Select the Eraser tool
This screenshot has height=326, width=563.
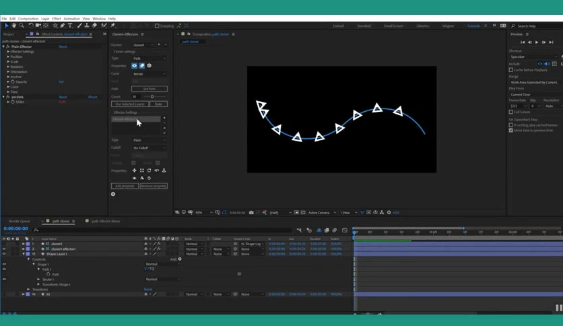94,26
